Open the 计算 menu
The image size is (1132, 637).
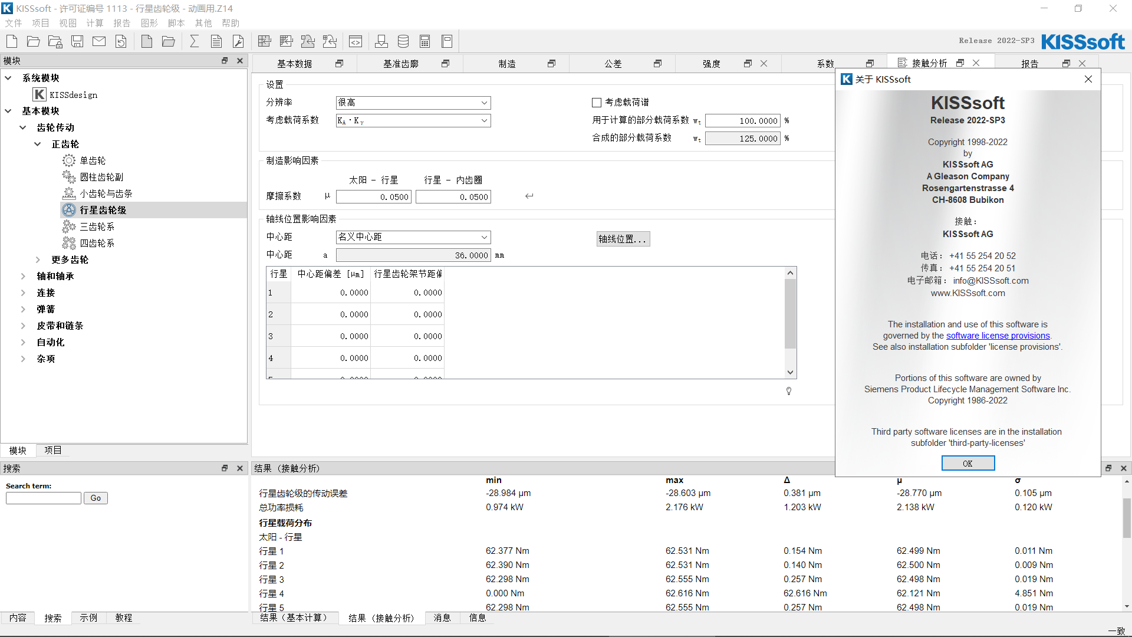(95, 23)
